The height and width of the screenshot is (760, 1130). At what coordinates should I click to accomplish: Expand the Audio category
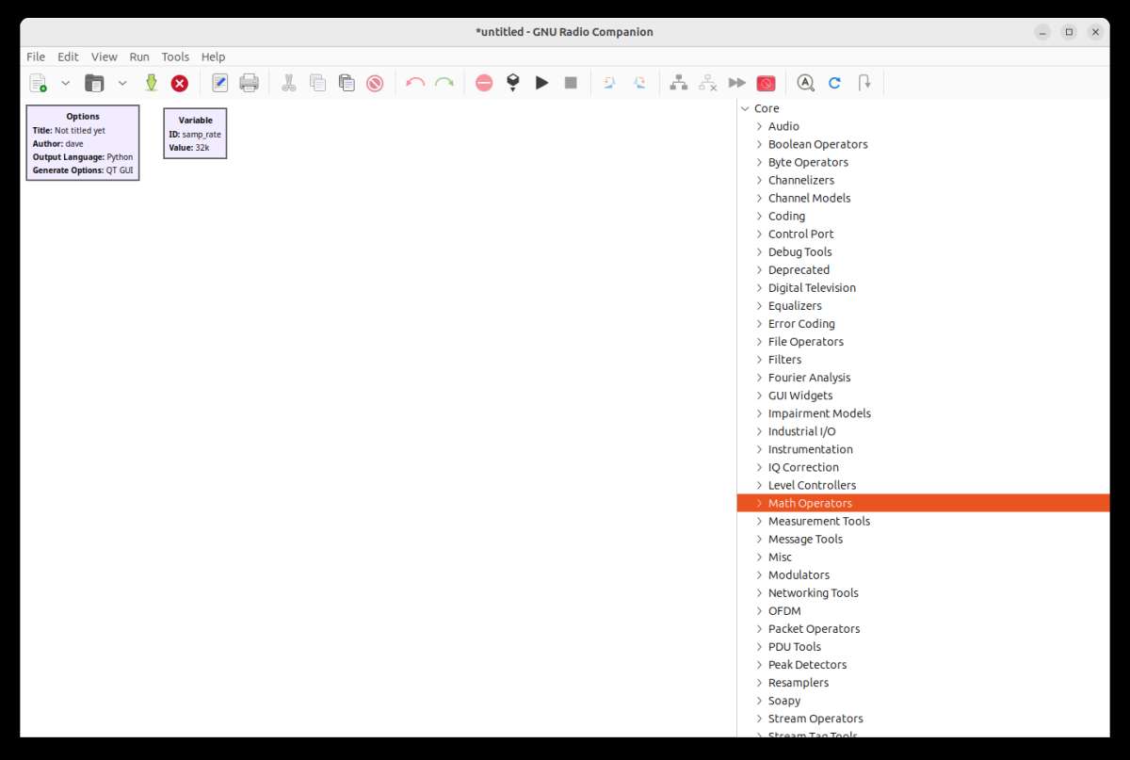coord(759,126)
